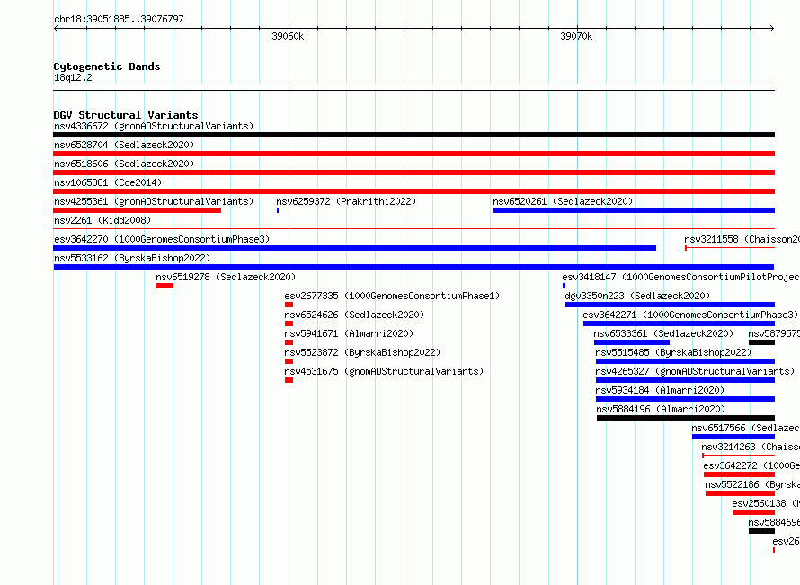The image size is (800, 585).
Task: Click the nsv1065881 (Coe2014) label
Action: click(x=108, y=182)
